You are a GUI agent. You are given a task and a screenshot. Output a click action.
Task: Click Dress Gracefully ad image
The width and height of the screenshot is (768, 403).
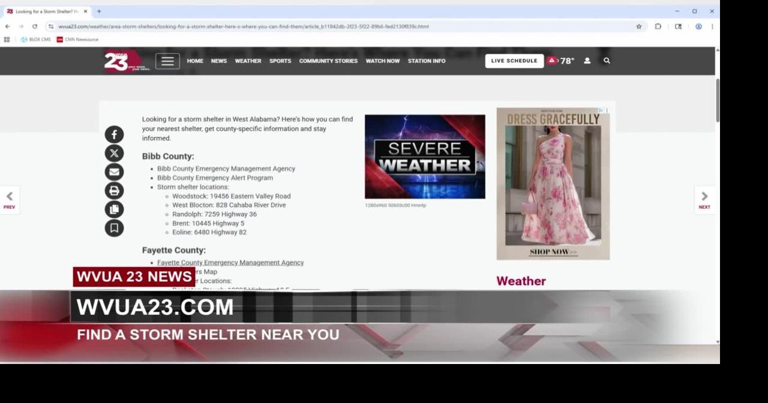[x=553, y=184]
